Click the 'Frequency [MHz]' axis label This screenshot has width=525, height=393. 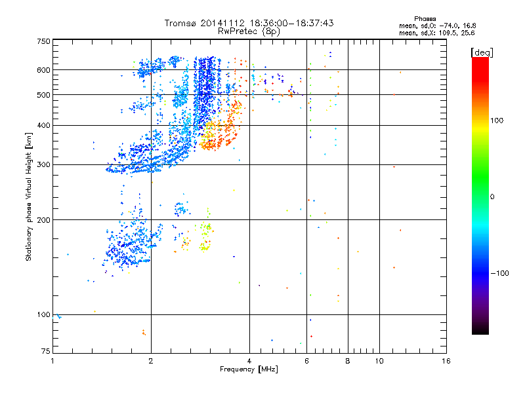coord(249,369)
